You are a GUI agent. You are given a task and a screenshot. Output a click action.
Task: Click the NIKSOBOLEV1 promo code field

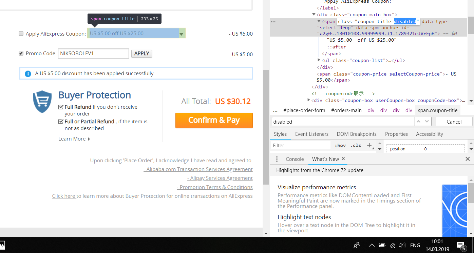click(x=93, y=54)
